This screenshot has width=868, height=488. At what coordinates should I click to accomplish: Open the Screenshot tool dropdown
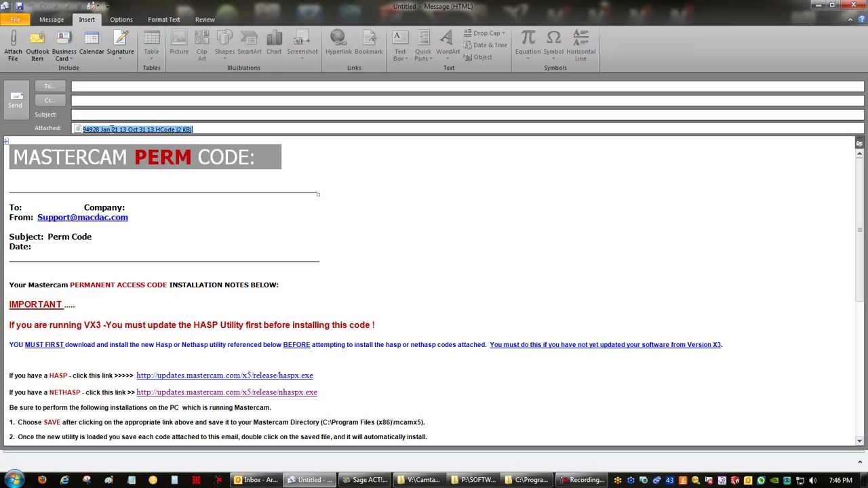coord(302,45)
